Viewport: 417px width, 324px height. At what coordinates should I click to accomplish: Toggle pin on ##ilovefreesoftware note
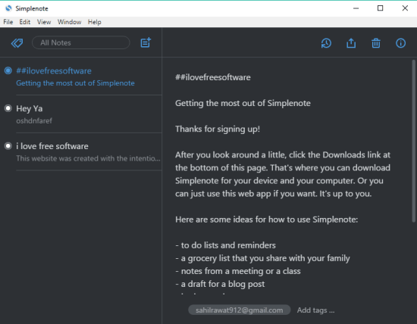pyautogui.click(x=8, y=70)
